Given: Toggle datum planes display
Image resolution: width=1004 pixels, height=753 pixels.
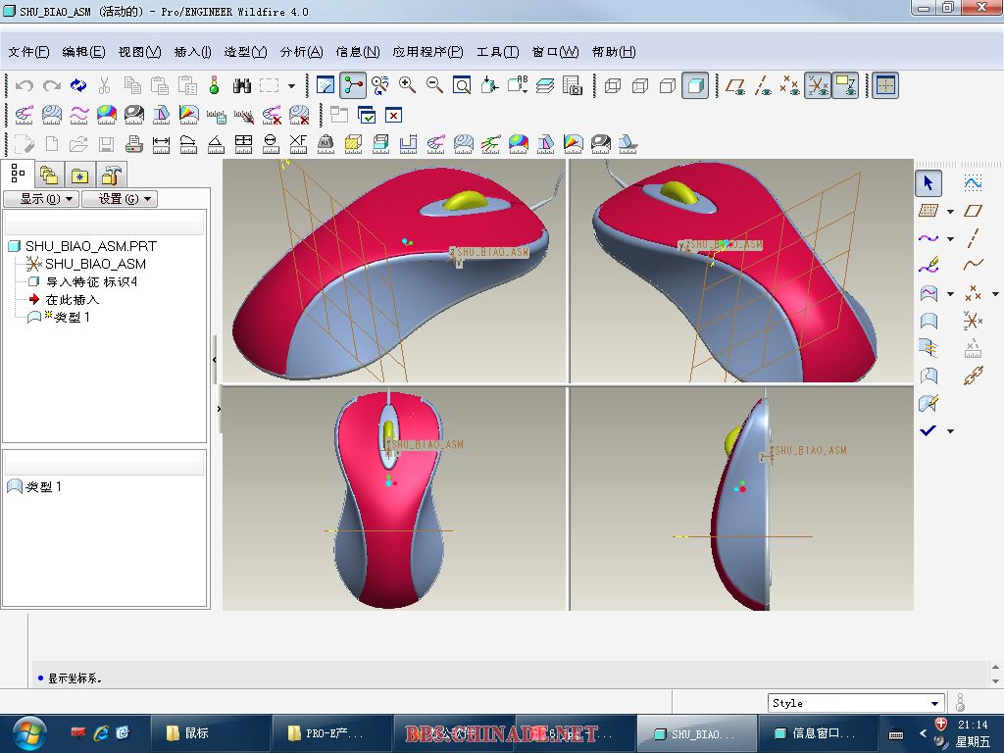Looking at the screenshot, I should click(735, 86).
